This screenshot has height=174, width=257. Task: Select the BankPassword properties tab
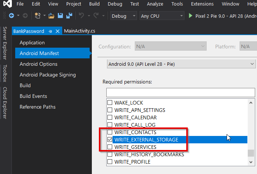(x=29, y=31)
